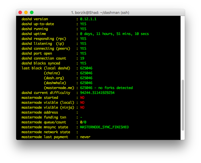Click YES next to dashd listening (ip)

83,44
